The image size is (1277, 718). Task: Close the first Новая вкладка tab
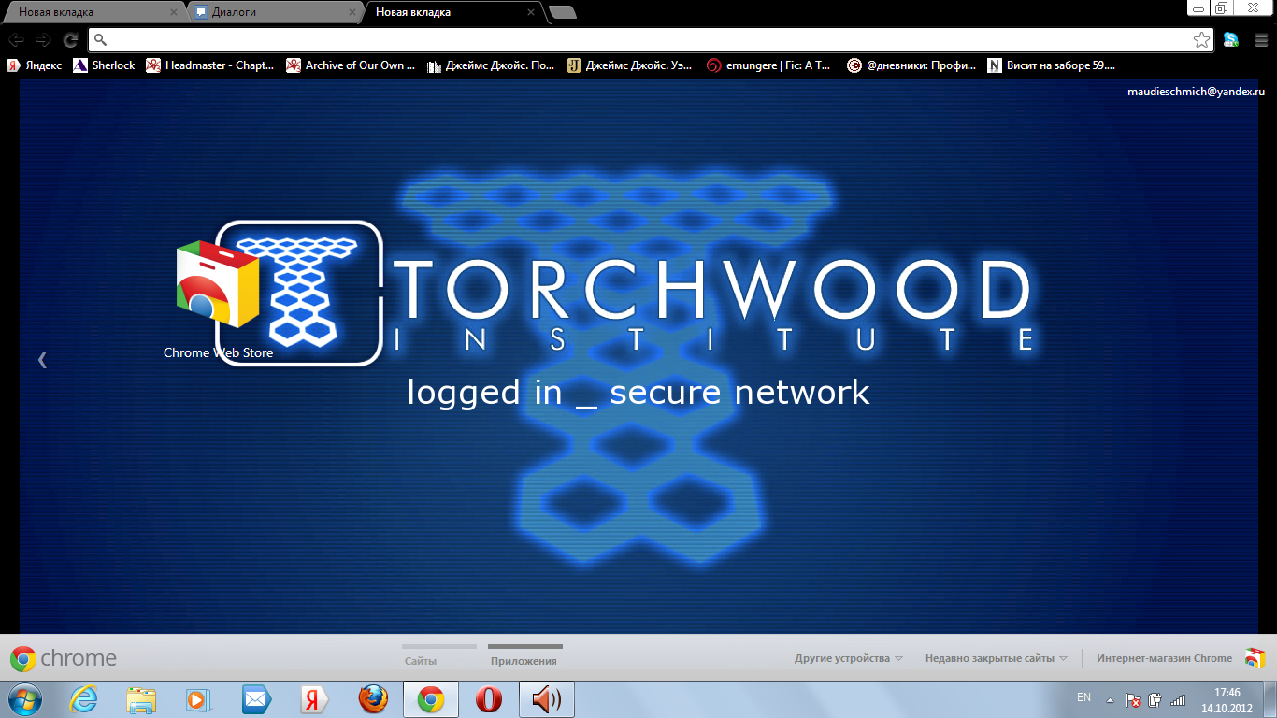click(x=173, y=13)
